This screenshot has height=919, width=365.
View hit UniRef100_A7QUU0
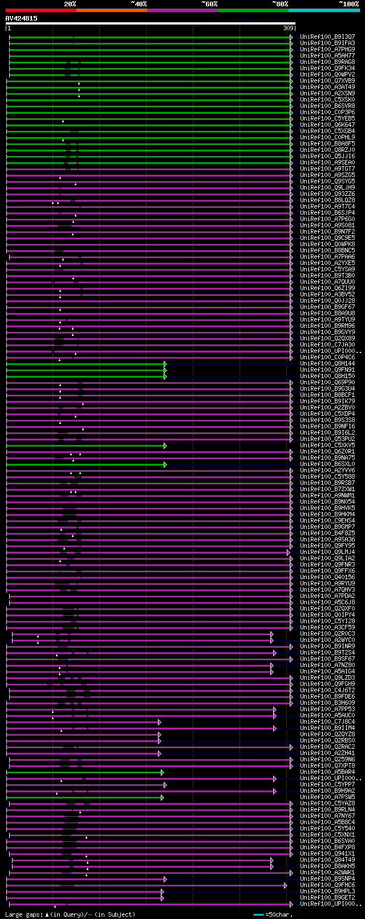pyautogui.click(x=327, y=282)
